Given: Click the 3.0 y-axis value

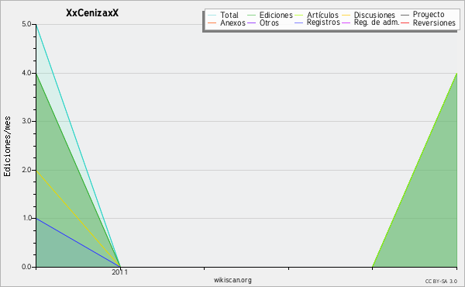Looking at the screenshot, I should point(26,121).
